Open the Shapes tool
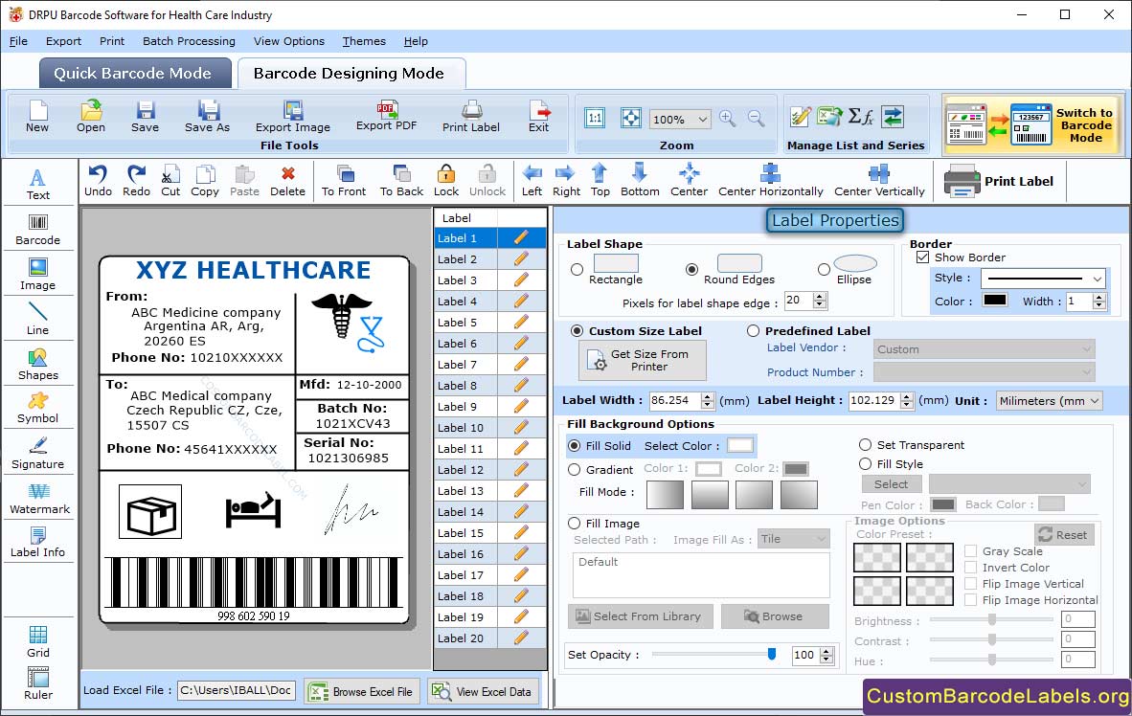This screenshot has width=1132, height=716. click(37, 365)
